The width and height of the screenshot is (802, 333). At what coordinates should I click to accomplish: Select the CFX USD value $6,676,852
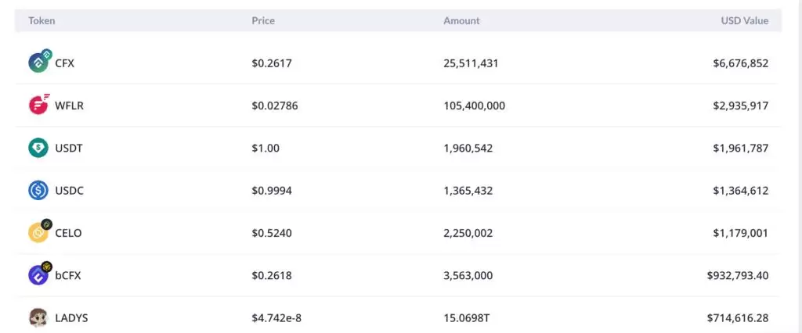(x=740, y=63)
